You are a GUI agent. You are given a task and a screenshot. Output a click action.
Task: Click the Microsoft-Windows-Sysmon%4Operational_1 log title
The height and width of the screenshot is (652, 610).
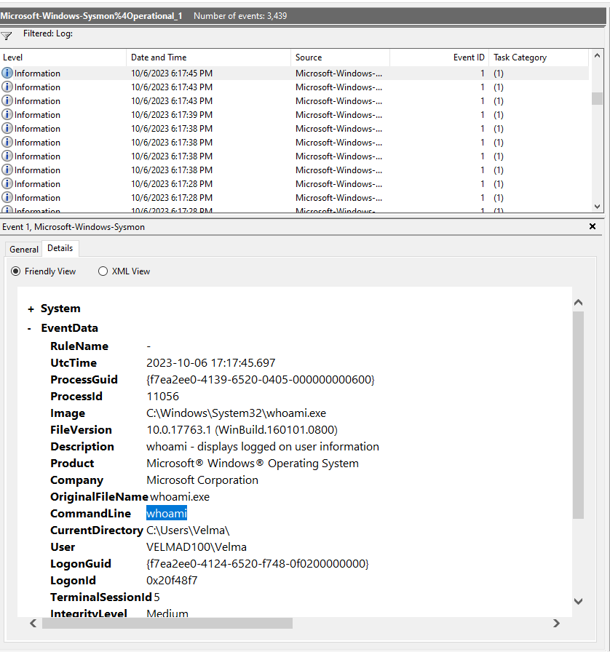(x=91, y=16)
